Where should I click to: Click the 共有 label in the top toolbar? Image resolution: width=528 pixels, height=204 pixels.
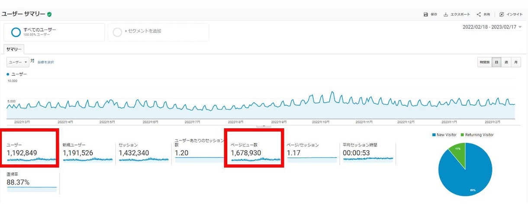tap(487, 14)
